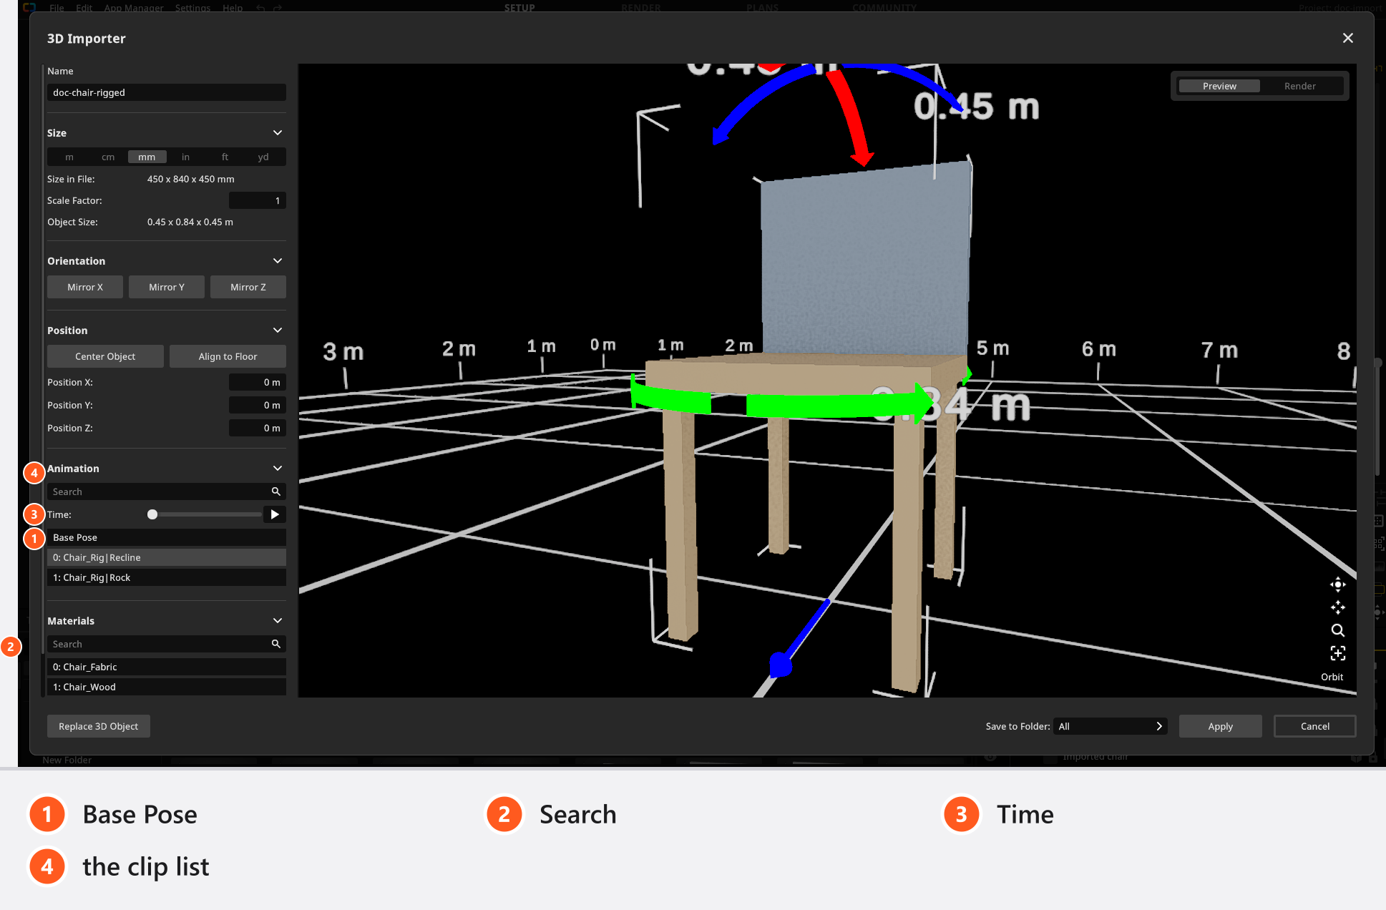
Task: Click the Mirror Y button
Action: 167,287
